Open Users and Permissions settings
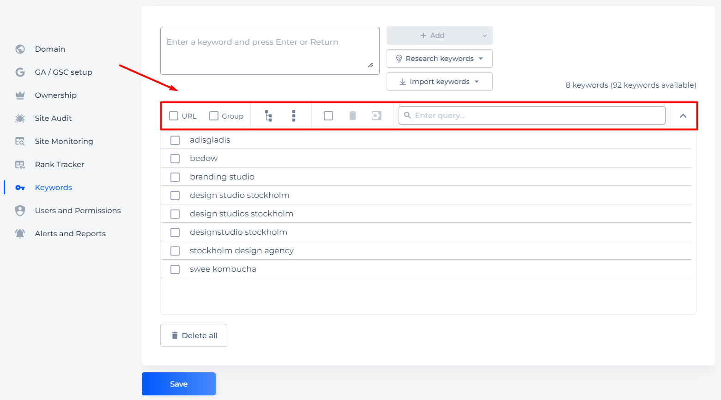The height and width of the screenshot is (400, 721). (x=78, y=210)
